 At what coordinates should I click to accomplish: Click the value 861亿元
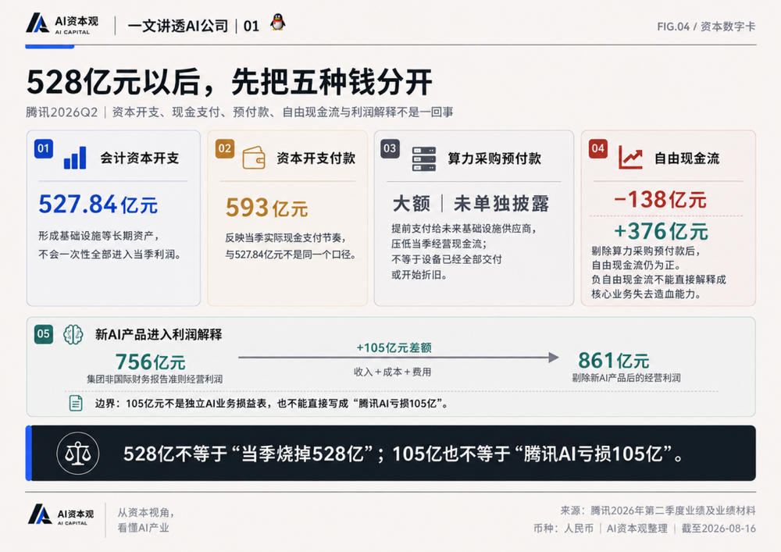click(614, 361)
